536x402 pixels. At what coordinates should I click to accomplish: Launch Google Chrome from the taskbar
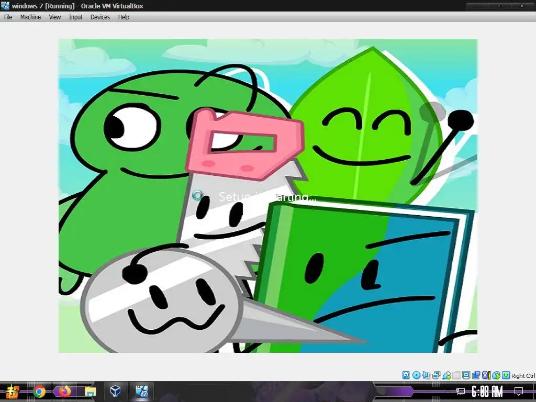tap(39, 392)
